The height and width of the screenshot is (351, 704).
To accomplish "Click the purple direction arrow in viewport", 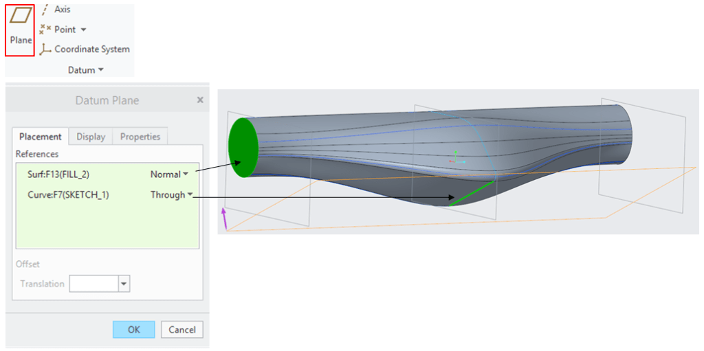I will (223, 218).
